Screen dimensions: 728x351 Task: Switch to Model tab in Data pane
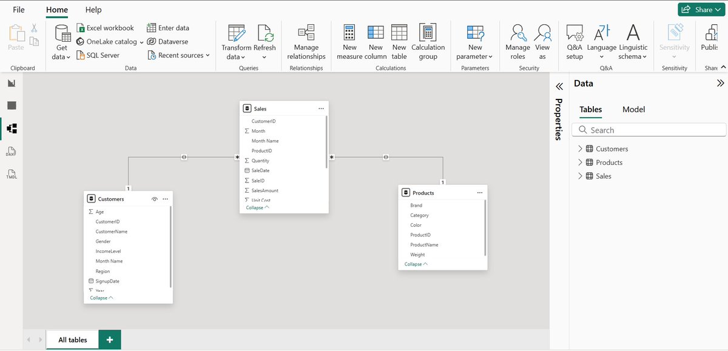pos(633,110)
